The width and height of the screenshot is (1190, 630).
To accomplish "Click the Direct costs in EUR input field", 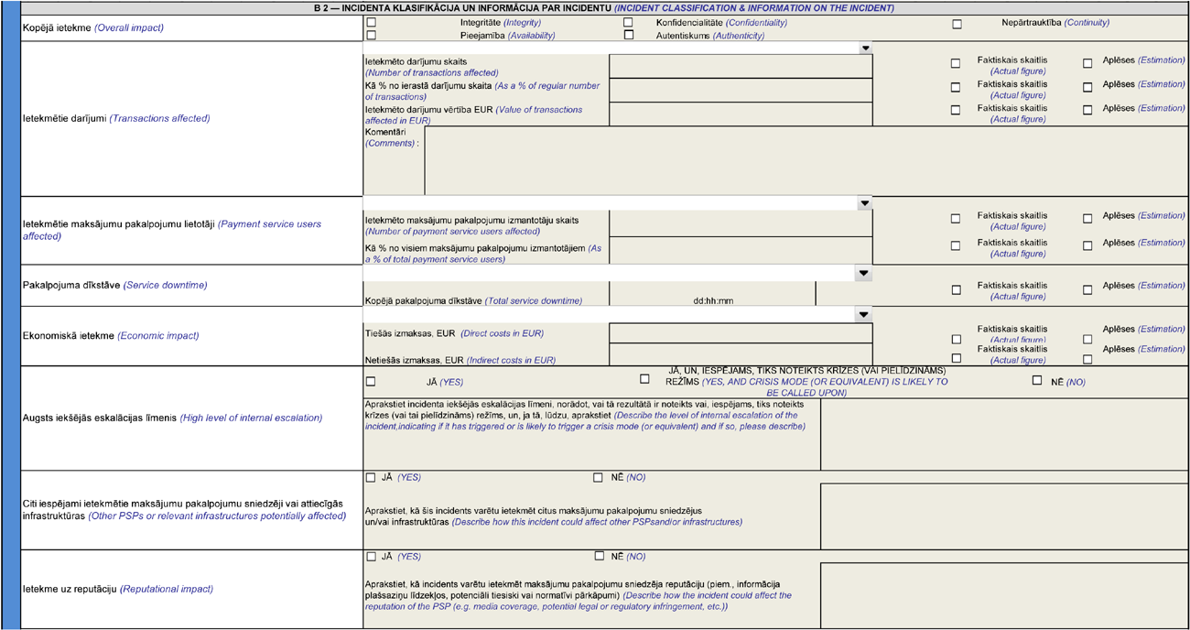I will coord(740,333).
